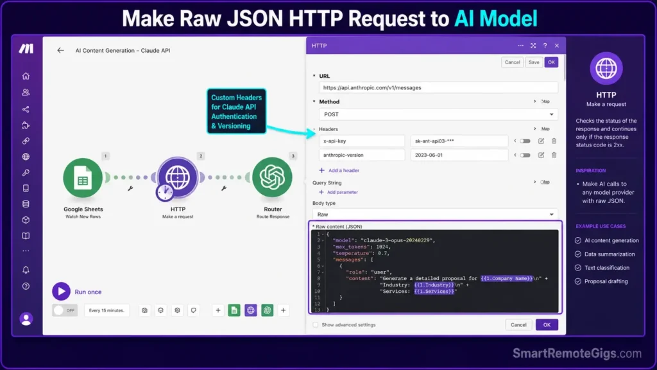This screenshot has width=657, height=370.
Task: Toggle Map switch for Headers
Action: 545,128
